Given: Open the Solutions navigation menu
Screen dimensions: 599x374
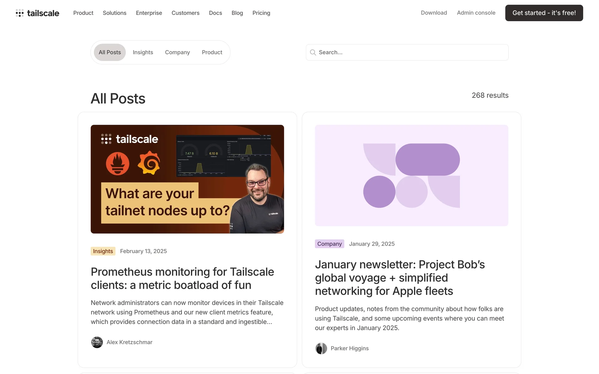Looking at the screenshot, I should pyautogui.click(x=114, y=13).
